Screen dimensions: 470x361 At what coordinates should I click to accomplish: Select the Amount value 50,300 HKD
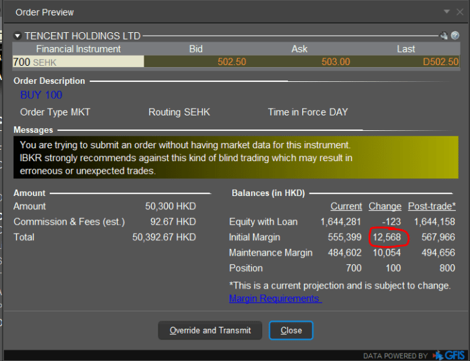pos(171,206)
